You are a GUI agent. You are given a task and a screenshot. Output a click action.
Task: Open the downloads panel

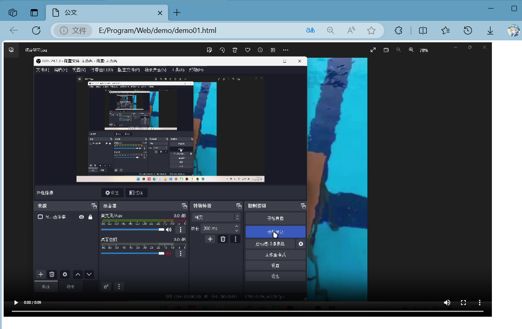[x=490, y=31]
